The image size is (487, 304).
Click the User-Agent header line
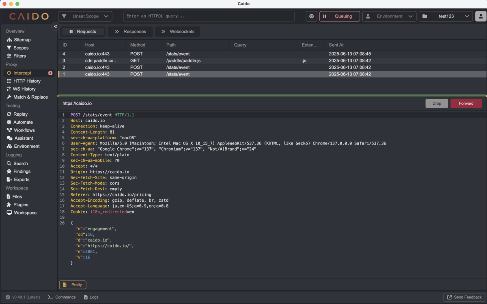point(228,143)
